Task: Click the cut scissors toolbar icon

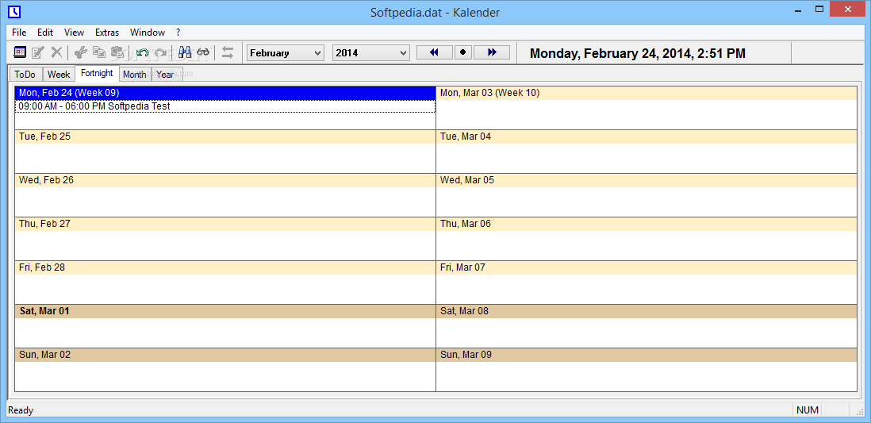Action: [x=80, y=52]
